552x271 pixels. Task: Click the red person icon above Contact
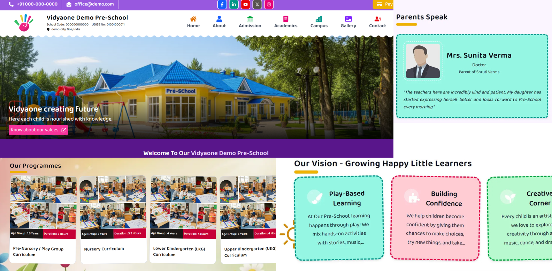click(x=378, y=19)
